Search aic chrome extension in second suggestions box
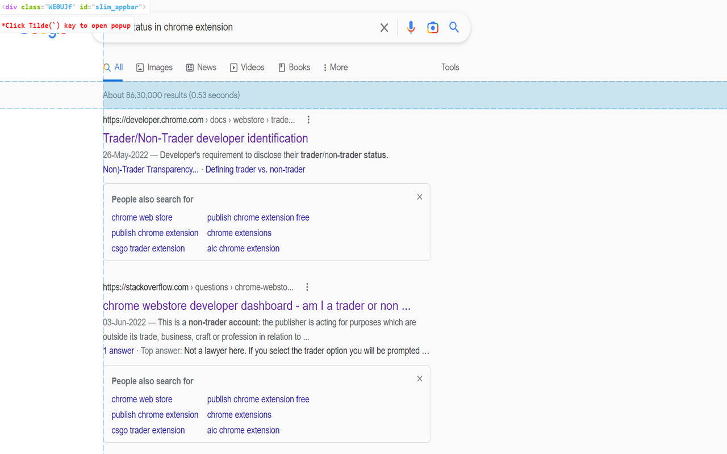This screenshot has height=454, width=727. (243, 430)
